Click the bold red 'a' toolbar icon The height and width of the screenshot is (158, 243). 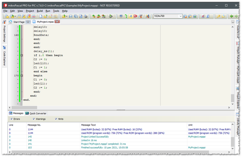coord(203,16)
